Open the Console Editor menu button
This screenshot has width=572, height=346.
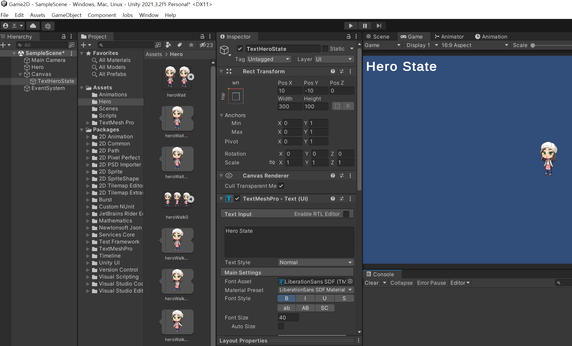pos(460,283)
